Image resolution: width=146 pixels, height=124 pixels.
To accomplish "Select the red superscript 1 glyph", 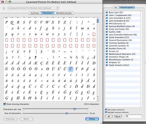I will (53, 57).
